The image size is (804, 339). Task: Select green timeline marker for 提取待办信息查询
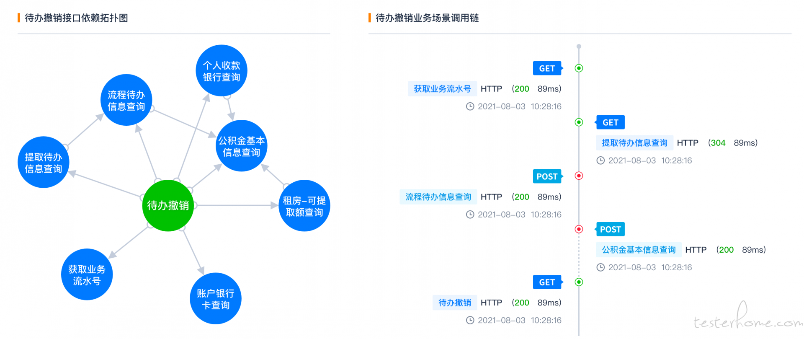tap(579, 122)
